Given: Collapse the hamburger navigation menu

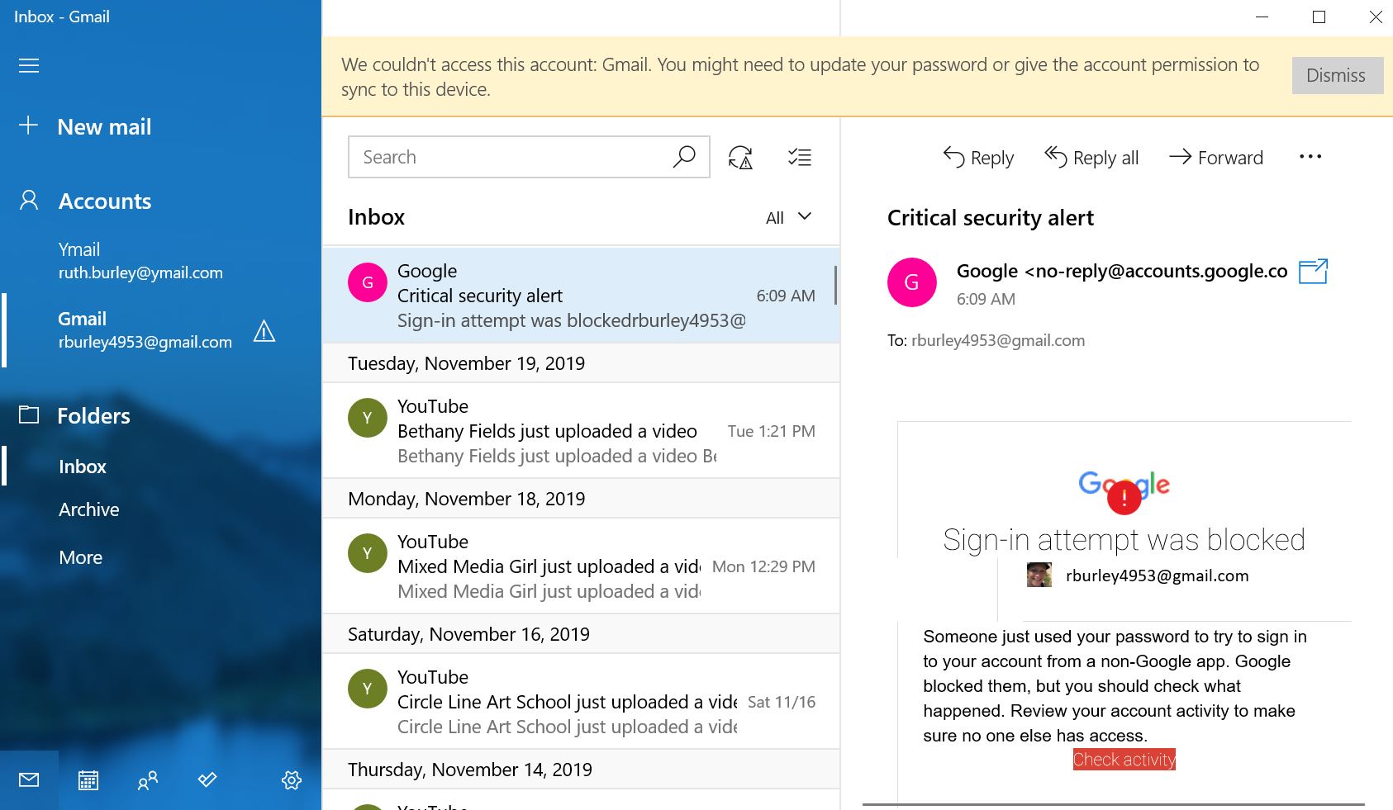Looking at the screenshot, I should pos(29,65).
